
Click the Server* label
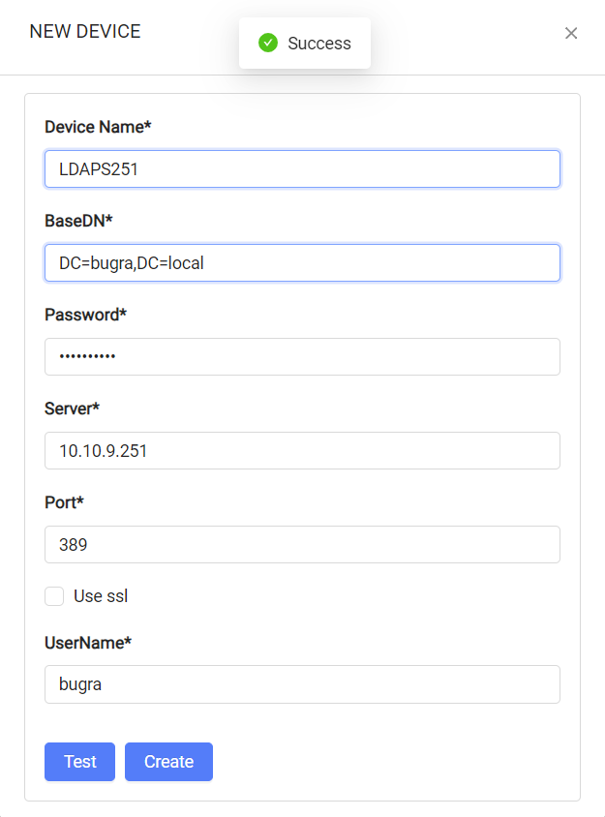[x=72, y=408]
